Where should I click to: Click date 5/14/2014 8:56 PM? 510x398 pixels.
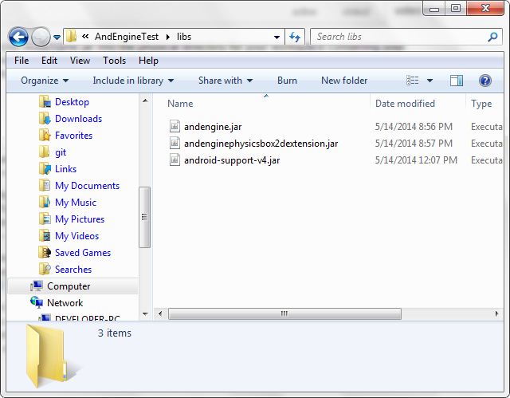coord(414,127)
